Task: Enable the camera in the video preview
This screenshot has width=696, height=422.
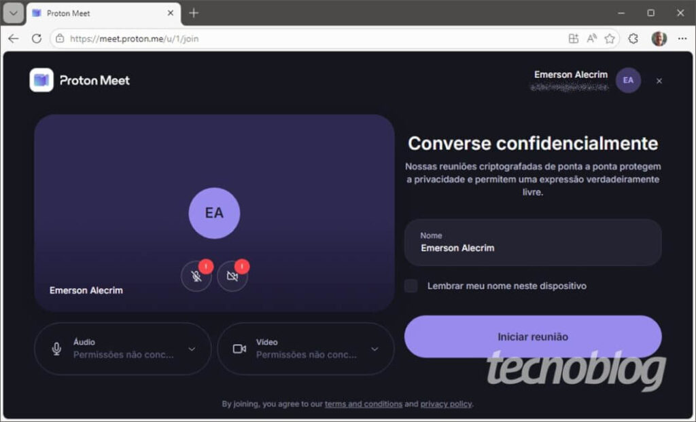Action: [232, 276]
